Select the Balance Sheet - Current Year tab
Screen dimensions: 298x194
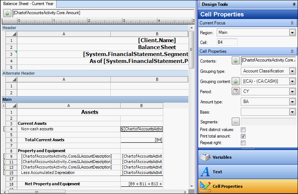coord(28,4)
